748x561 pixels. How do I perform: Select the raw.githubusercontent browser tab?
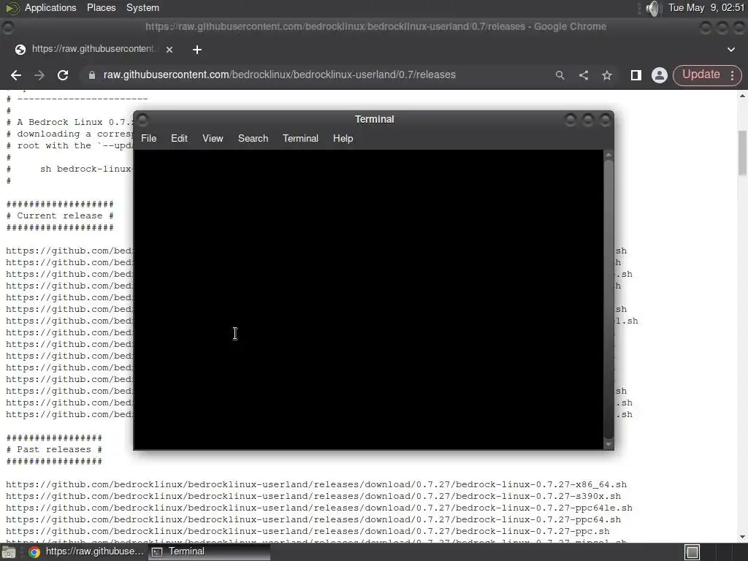[x=93, y=49]
